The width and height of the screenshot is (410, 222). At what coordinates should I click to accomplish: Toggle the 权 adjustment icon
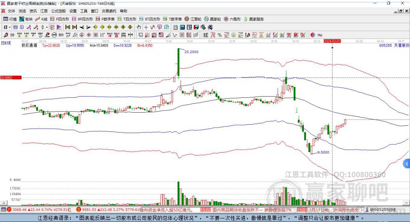(x=52, y=27)
